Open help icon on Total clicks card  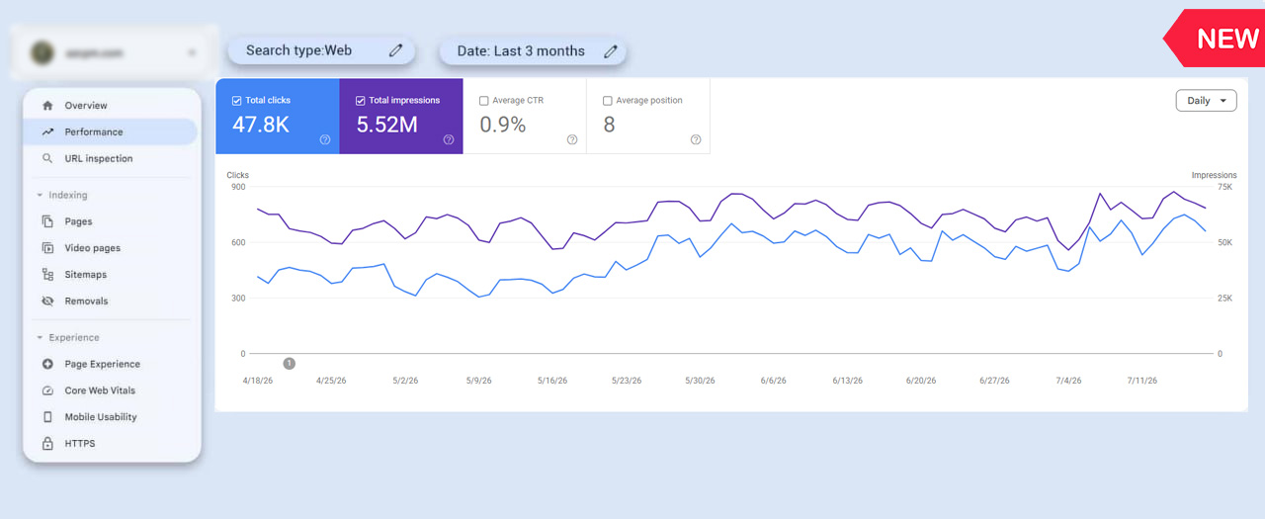click(324, 139)
